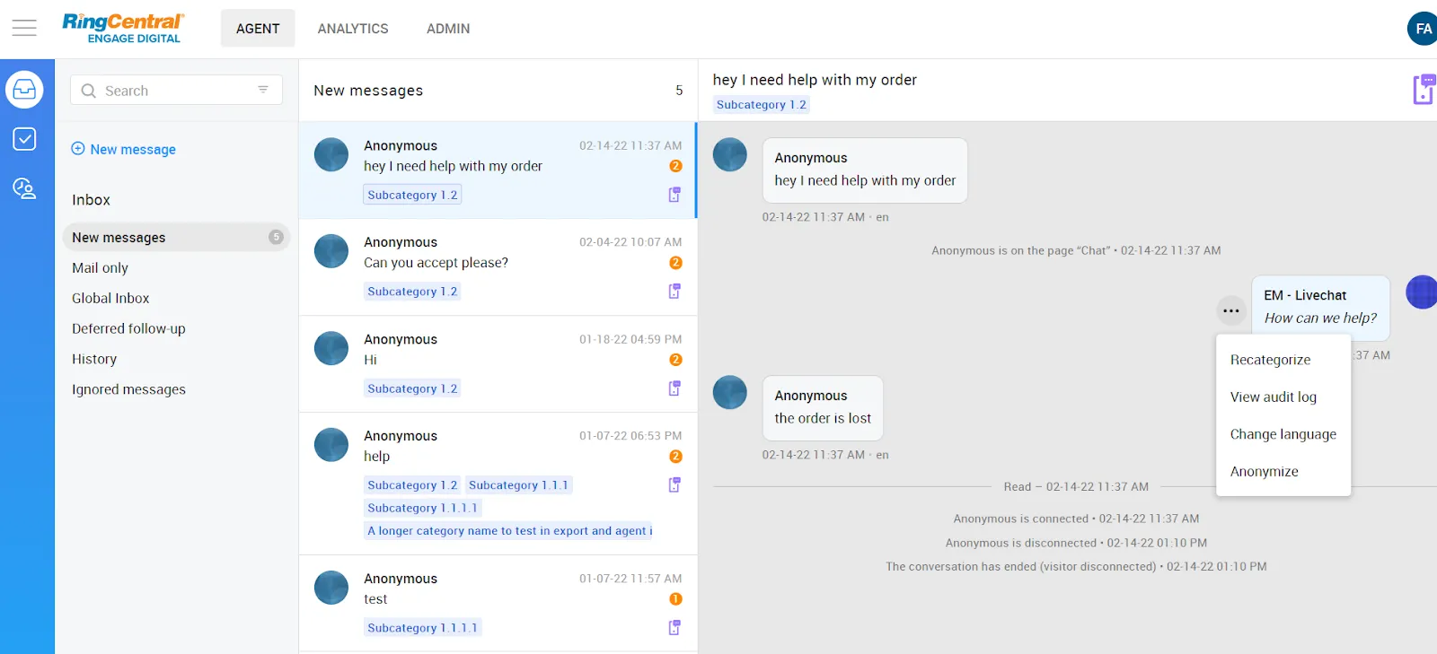Click the three-dot options button beside Livechat message

(1230, 311)
